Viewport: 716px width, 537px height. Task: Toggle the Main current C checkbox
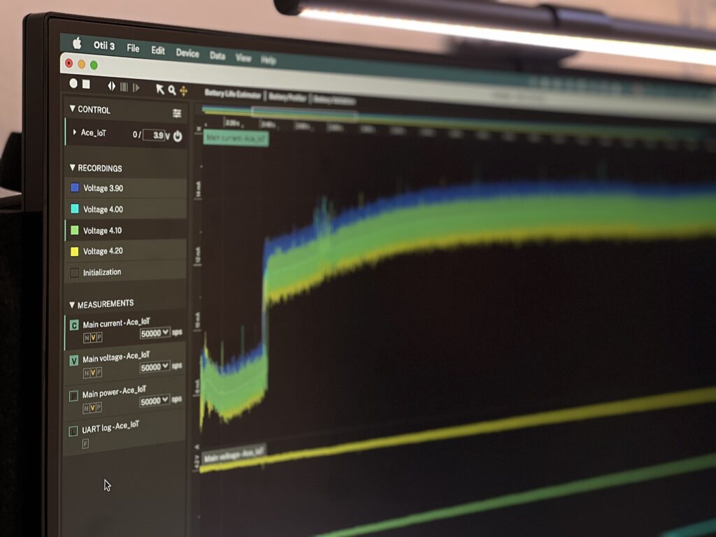pyautogui.click(x=74, y=325)
